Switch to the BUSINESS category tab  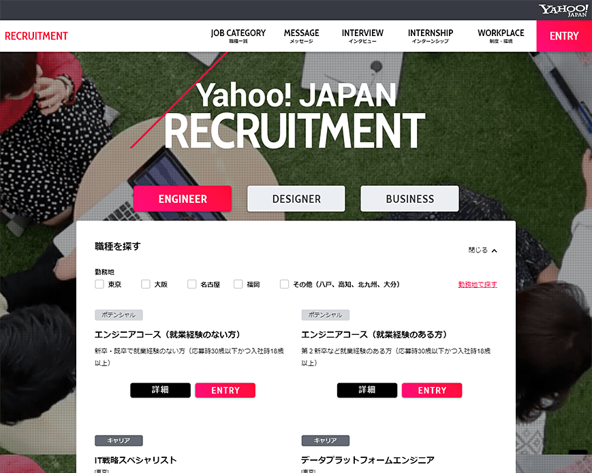coord(409,199)
